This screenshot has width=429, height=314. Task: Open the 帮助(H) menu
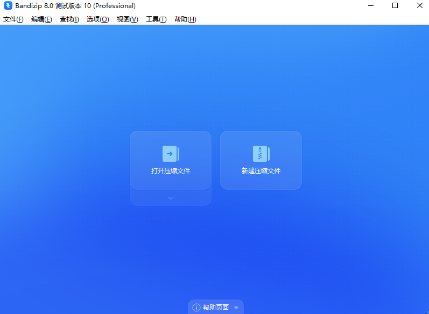coord(185,19)
